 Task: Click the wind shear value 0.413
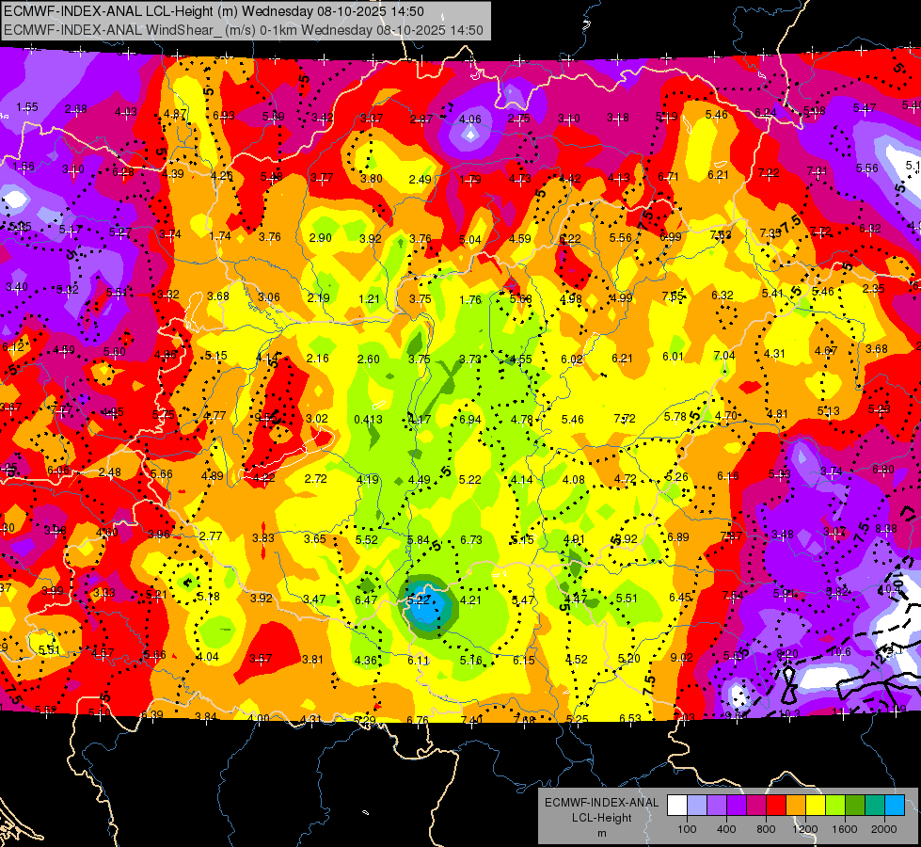[x=368, y=420]
